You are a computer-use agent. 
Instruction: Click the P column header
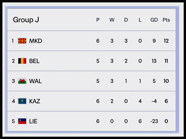[x=98, y=20]
